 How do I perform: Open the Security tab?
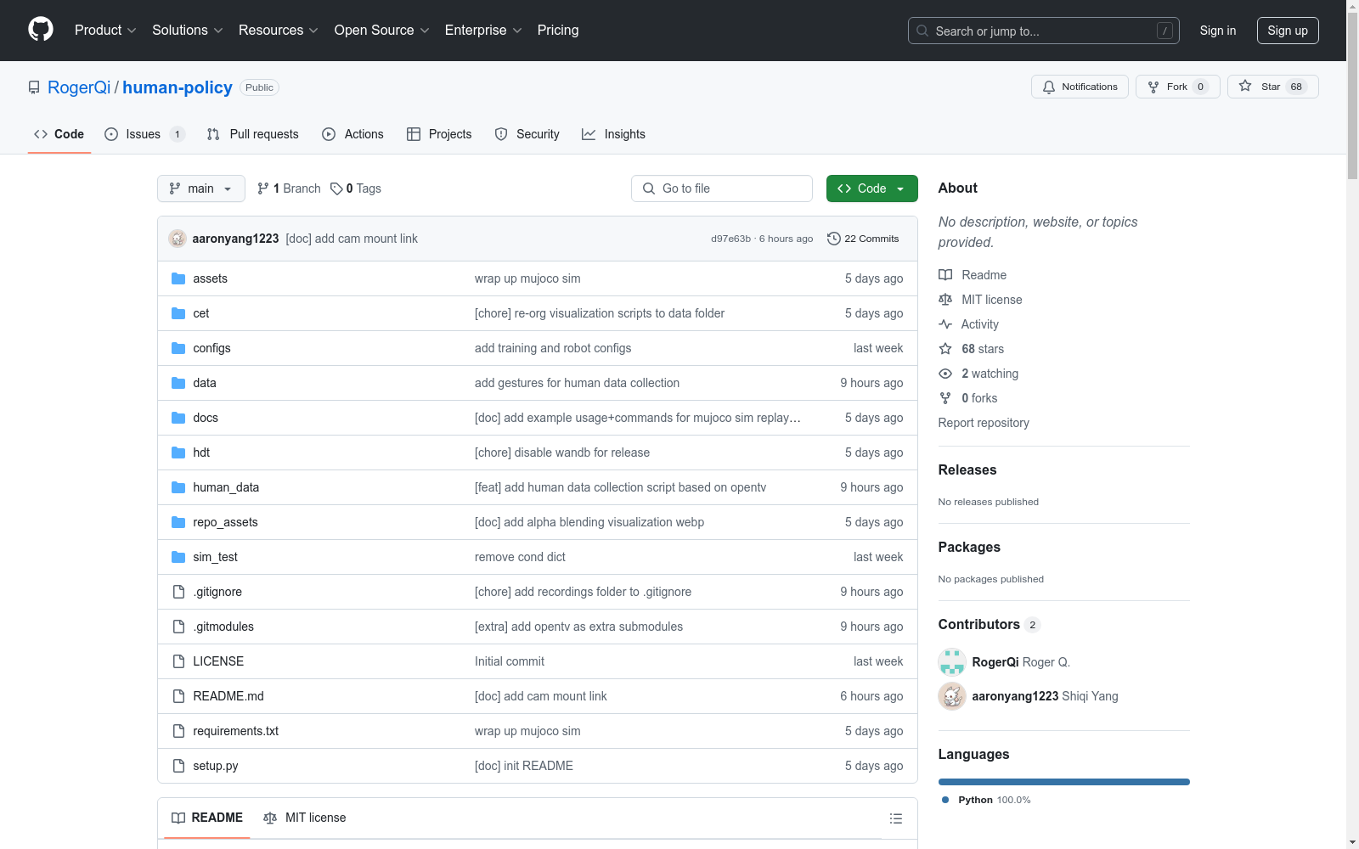point(527,134)
